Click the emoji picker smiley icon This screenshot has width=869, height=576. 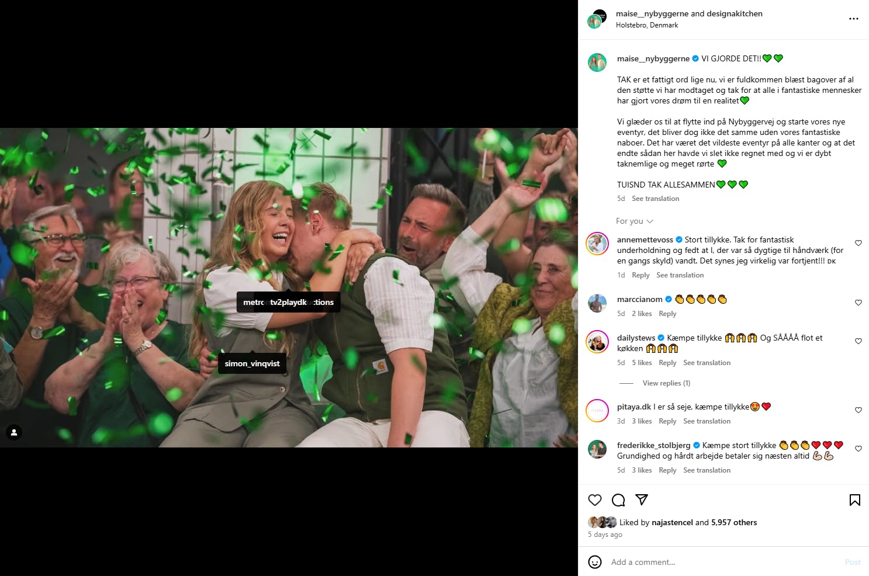pyautogui.click(x=595, y=562)
